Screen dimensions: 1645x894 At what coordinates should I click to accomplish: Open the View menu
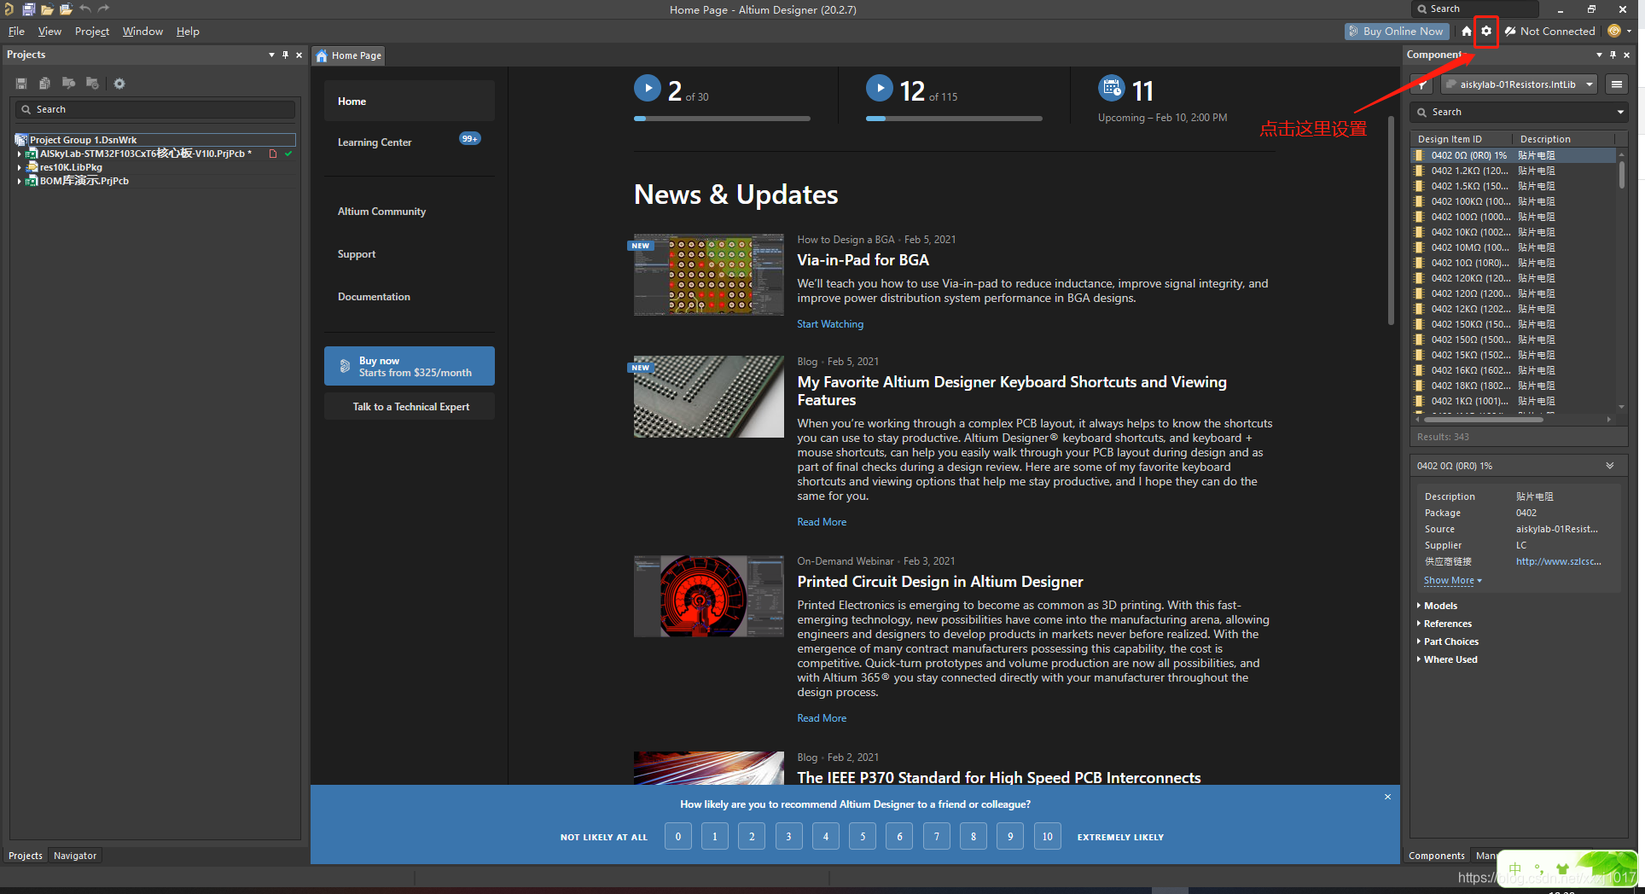point(49,32)
